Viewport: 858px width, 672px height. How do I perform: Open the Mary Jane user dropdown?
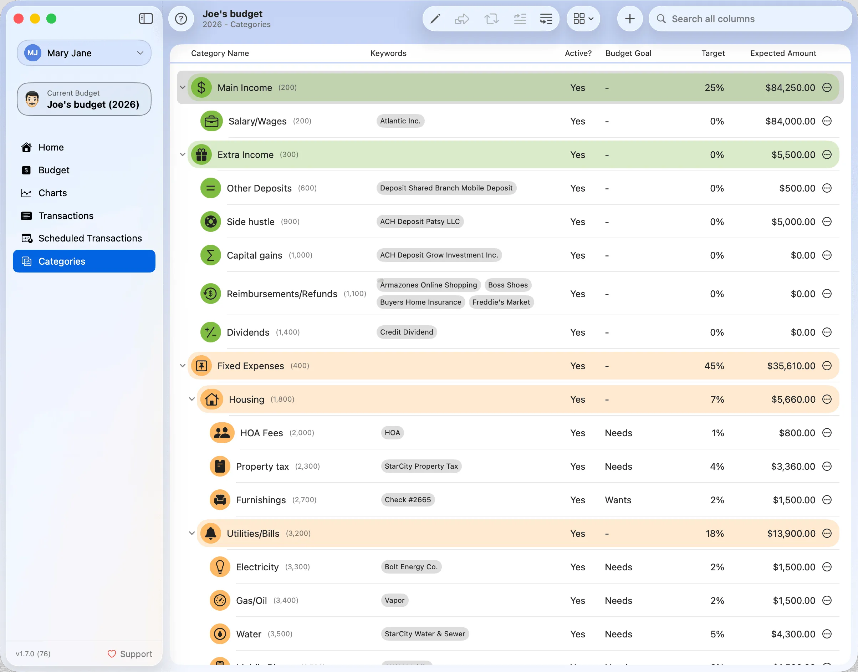pos(84,53)
